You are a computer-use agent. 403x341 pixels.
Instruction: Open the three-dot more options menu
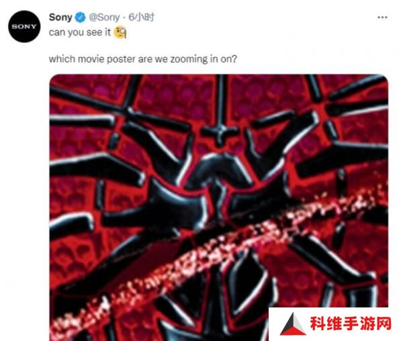click(382, 17)
